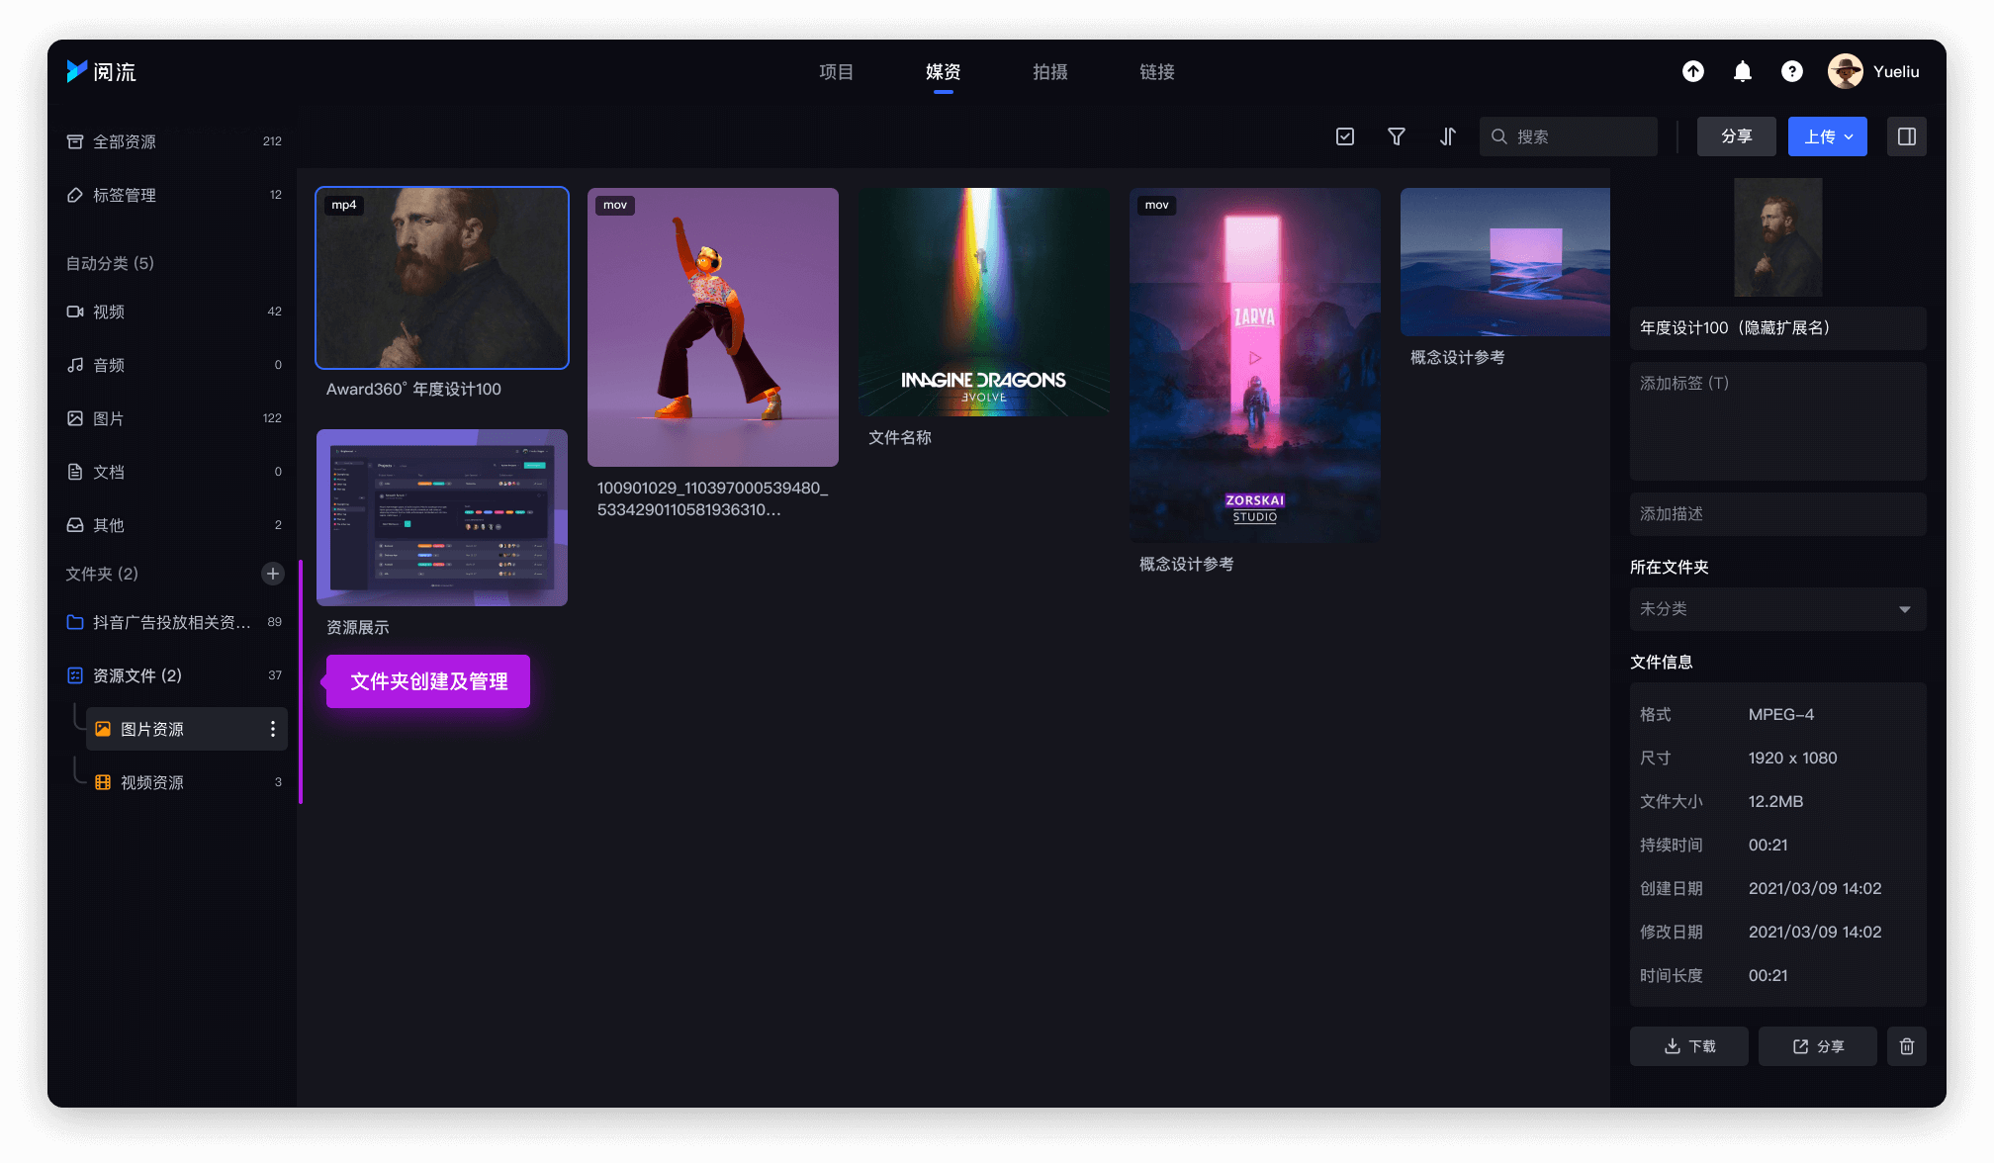
Task: Click the 自动分类 (5) header
Action: tap(110, 263)
